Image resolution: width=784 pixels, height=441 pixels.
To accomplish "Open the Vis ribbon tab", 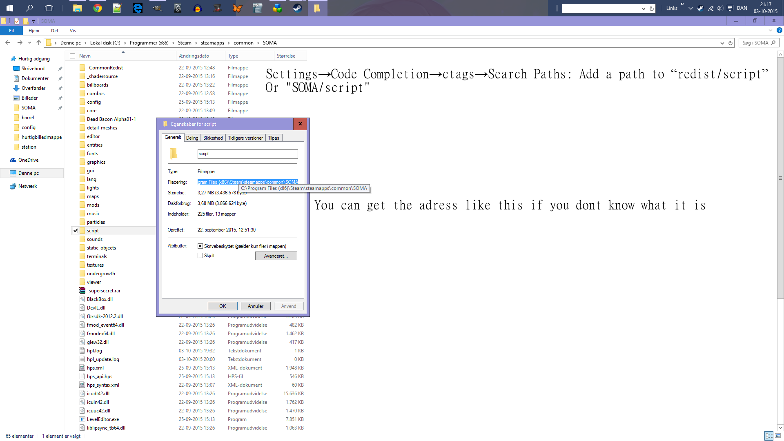I will pyautogui.click(x=73, y=31).
